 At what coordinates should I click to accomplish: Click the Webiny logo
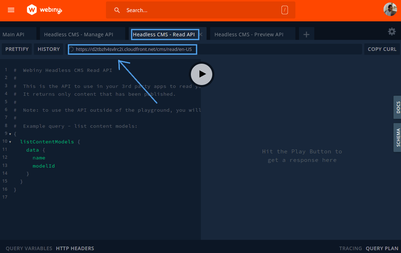point(44,10)
